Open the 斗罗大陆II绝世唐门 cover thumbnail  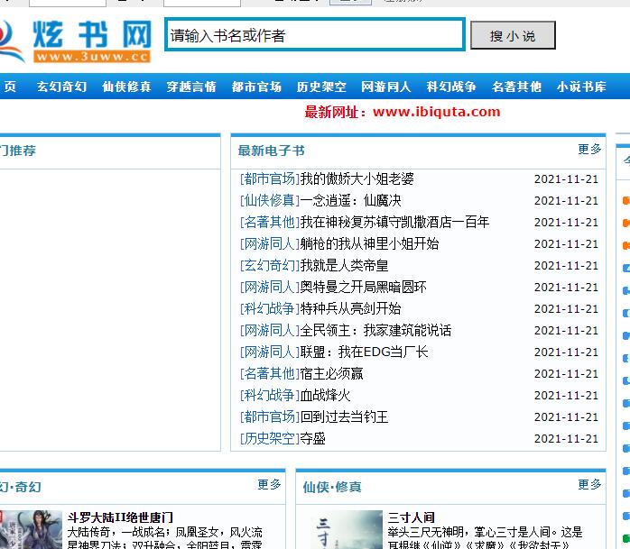click(31, 530)
